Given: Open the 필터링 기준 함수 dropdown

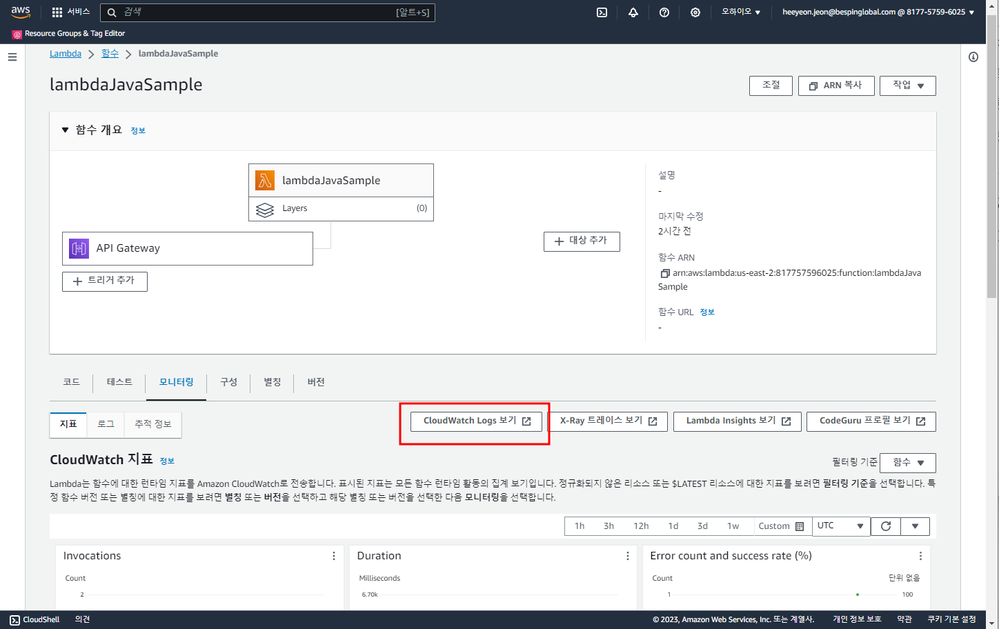Looking at the screenshot, I should click(908, 463).
